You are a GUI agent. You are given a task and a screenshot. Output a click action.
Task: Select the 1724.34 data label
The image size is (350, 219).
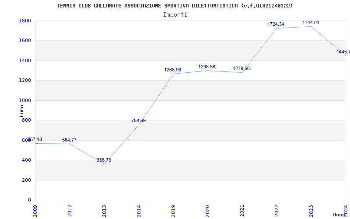coord(276,24)
